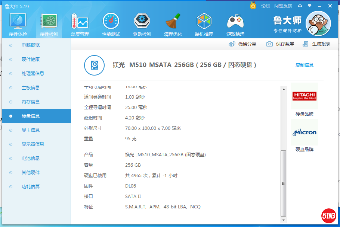
Task: Select 显卡信息 sidebar entry
Action: click(x=31, y=130)
